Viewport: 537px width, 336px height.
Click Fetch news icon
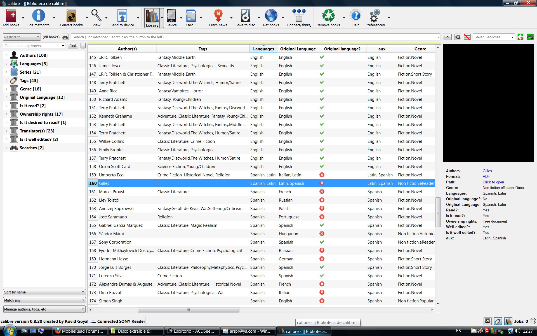tap(218, 16)
